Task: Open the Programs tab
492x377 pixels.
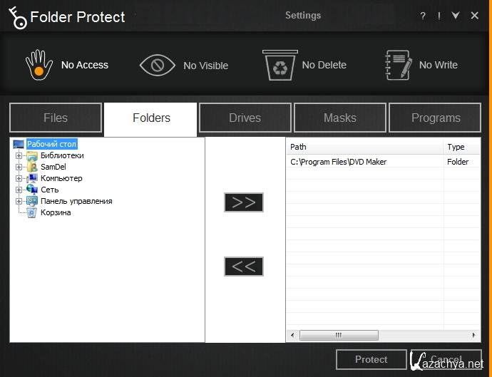Action: click(x=436, y=118)
